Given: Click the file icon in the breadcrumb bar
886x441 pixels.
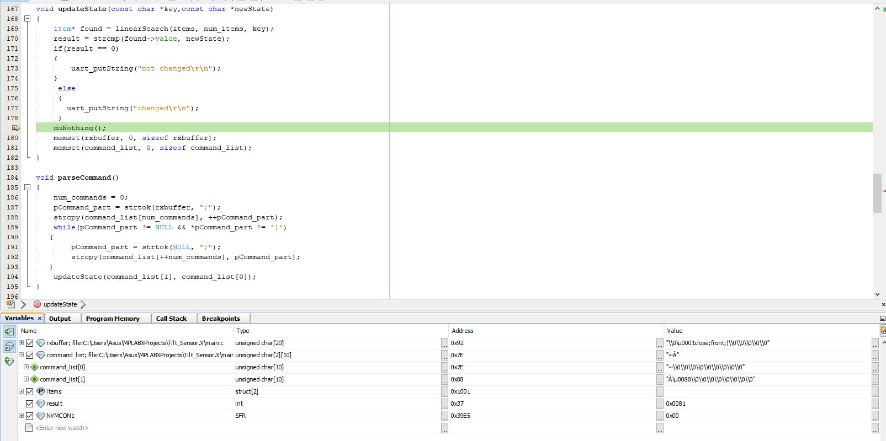Looking at the screenshot, I should click(x=10, y=304).
